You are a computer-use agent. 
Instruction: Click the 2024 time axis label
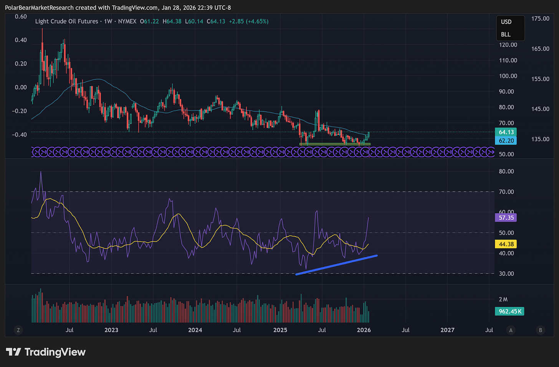[x=195, y=330]
